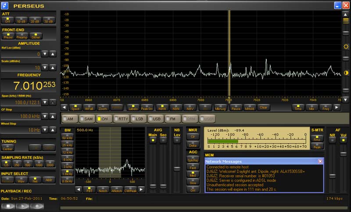Increase the Scale dB/div value
Image resolution: width=351 pixels, height=212 pixels.
(x=53, y=68)
